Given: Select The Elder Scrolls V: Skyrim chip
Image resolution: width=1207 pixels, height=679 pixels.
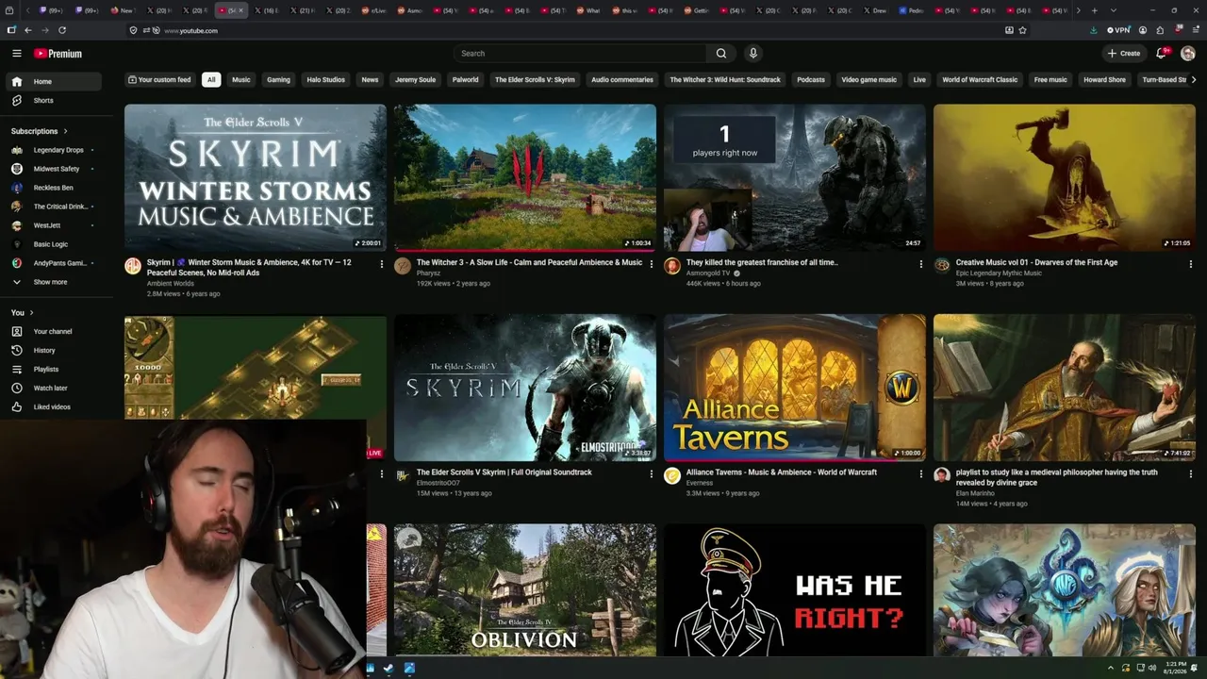Looking at the screenshot, I should tap(535, 80).
